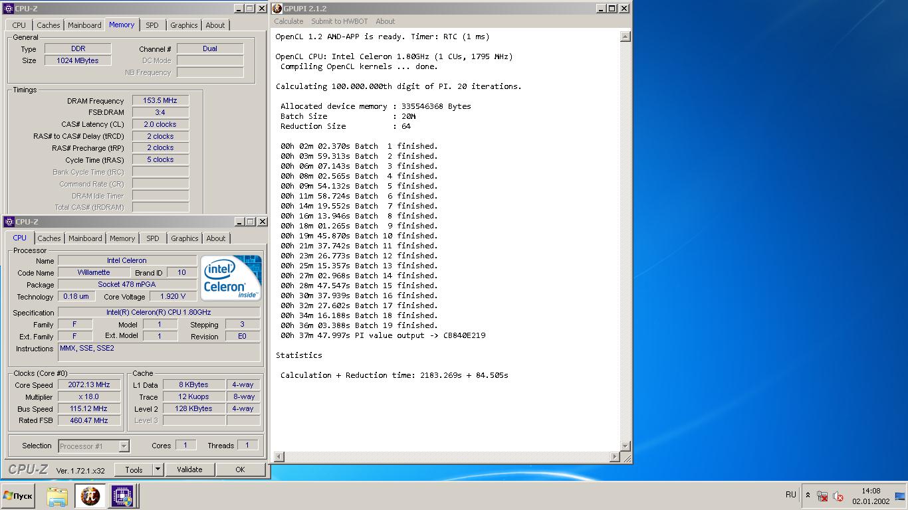
Task: Click DRAM Frequency value 153.5 MHz
Action: [x=160, y=100]
